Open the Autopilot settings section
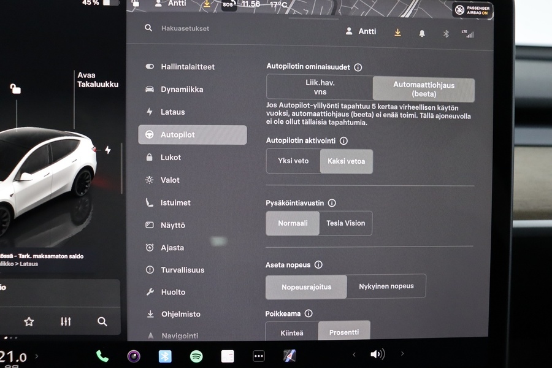Screen dimensions: 552x368 click(x=193, y=134)
